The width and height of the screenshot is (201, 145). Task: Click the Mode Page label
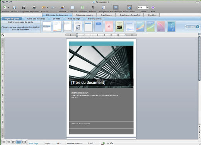[33, 143]
